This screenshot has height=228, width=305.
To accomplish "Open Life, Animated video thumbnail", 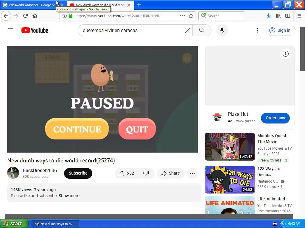I will 230,205.
